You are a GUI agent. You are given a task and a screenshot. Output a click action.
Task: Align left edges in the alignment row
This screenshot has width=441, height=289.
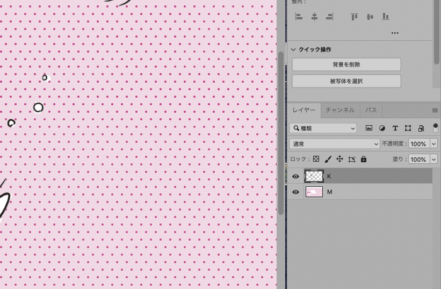click(x=299, y=17)
